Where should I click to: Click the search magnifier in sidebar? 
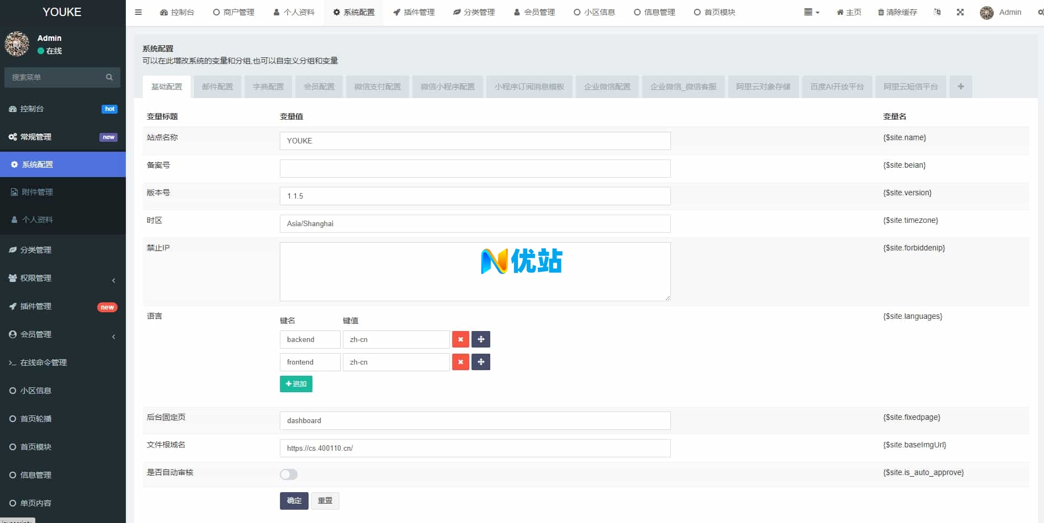[109, 77]
